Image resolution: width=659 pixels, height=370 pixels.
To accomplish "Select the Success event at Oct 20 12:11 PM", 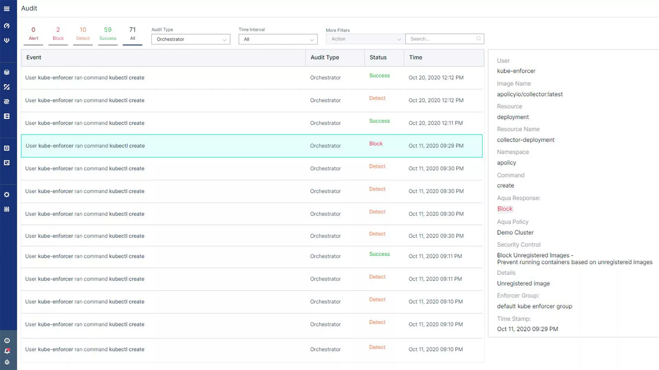I will 252,123.
